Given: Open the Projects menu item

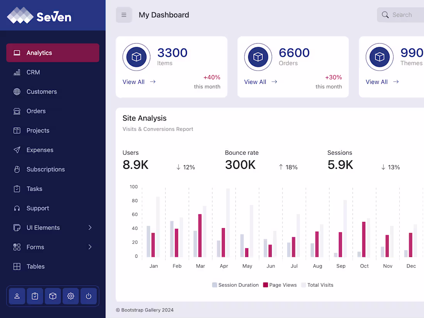Looking at the screenshot, I should point(53,131).
